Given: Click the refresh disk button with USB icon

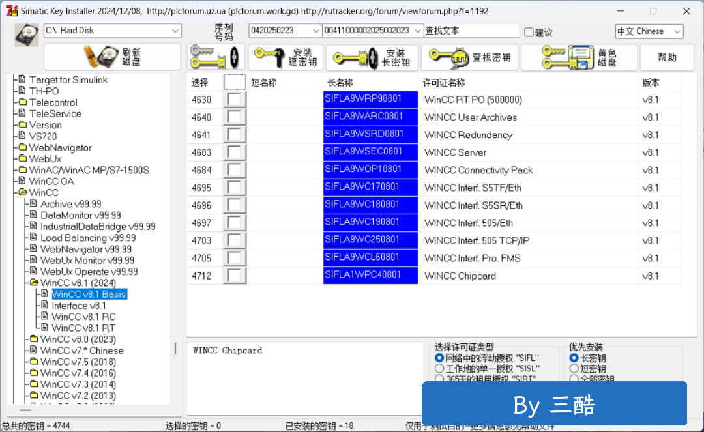Looking at the screenshot, I should [x=112, y=57].
